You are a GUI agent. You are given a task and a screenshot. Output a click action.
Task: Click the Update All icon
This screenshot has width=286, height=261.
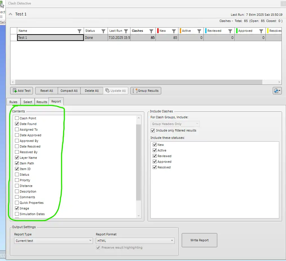pos(108,91)
